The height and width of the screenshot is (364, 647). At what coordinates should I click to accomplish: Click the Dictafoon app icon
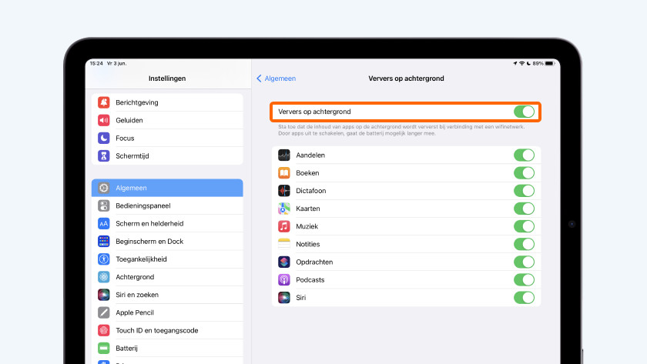tap(284, 190)
